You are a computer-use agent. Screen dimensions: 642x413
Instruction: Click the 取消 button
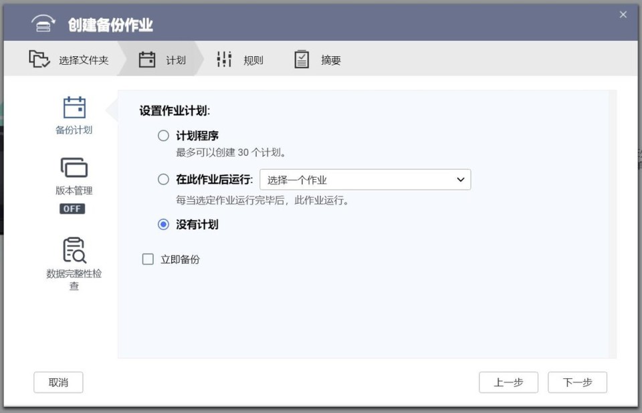point(58,382)
